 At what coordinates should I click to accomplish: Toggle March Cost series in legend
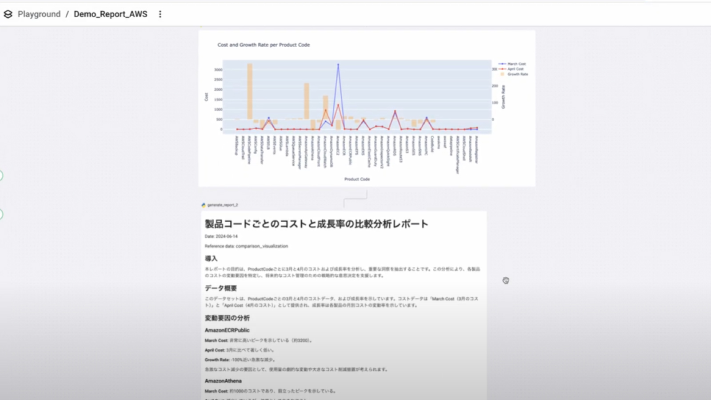(x=512, y=64)
